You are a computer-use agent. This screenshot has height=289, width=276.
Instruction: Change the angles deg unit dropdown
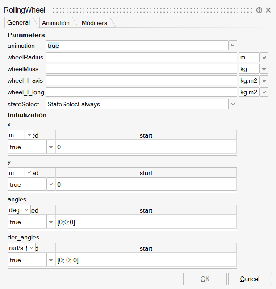click(x=26, y=210)
